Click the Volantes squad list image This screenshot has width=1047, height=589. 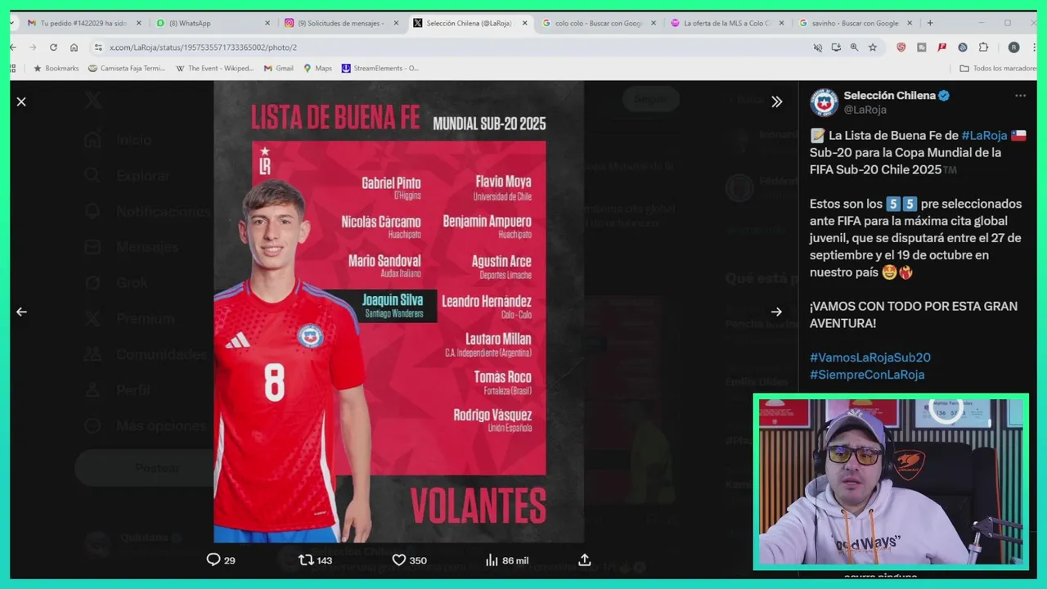[398, 312]
